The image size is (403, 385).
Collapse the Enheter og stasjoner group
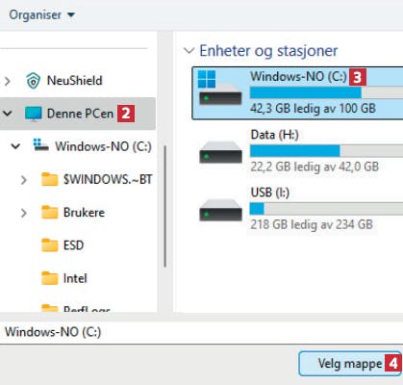pyautogui.click(x=189, y=51)
